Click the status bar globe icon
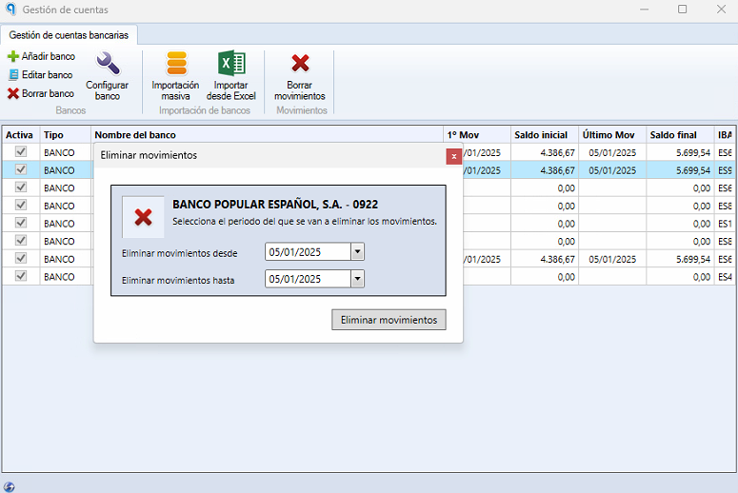This screenshot has width=738, height=493. (x=9, y=487)
